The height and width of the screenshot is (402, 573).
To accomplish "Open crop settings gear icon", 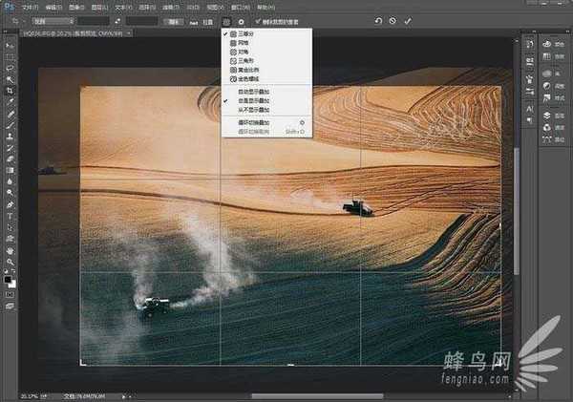I will tap(241, 20).
